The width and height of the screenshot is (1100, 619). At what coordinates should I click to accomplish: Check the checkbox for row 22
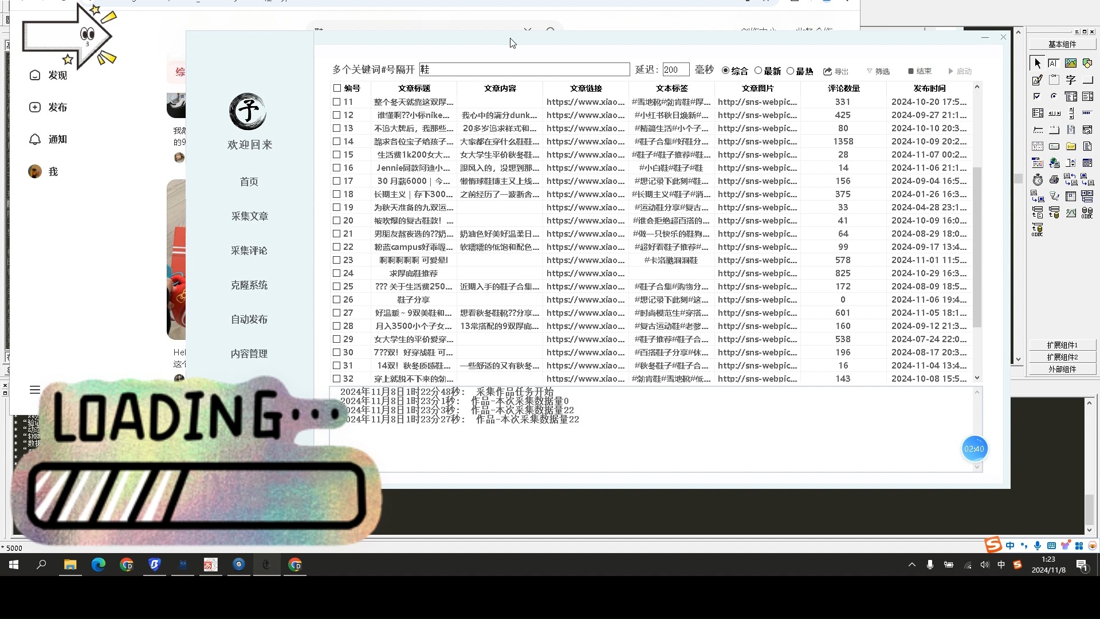[337, 246]
